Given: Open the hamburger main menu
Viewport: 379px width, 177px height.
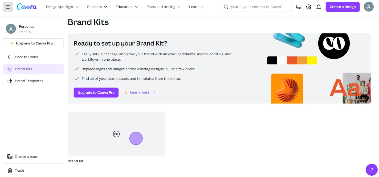Looking at the screenshot, I should [8, 7].
